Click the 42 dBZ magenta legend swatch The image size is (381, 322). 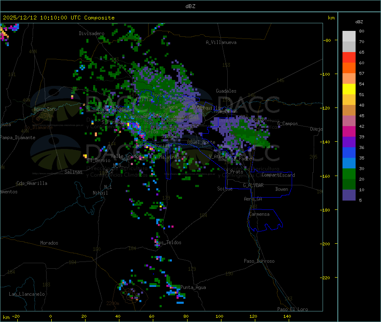(x=349, y=131)
